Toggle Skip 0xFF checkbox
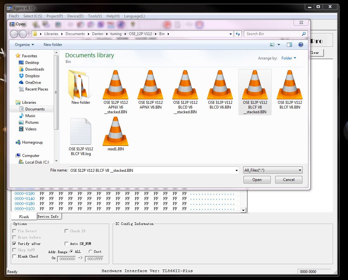This screenshot has width=348, height=280. 15,250
